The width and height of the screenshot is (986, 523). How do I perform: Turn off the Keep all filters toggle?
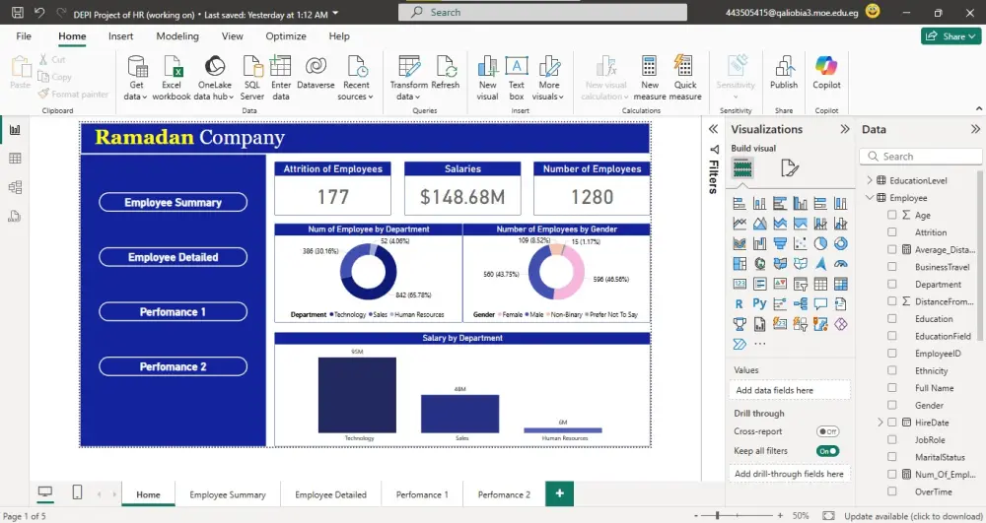[827, 451]
